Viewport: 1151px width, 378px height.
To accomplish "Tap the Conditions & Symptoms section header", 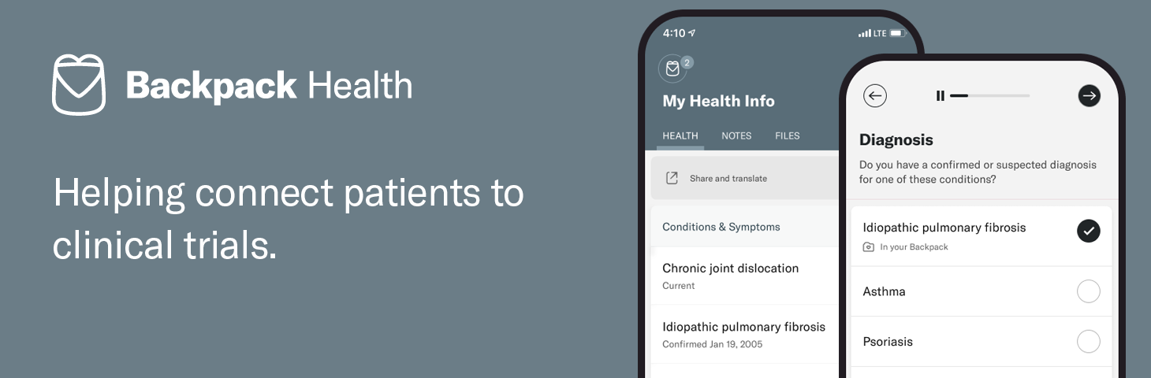I will 721,227.
